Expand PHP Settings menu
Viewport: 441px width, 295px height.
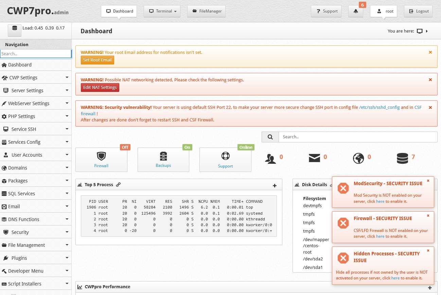click(x=36, y=116)
